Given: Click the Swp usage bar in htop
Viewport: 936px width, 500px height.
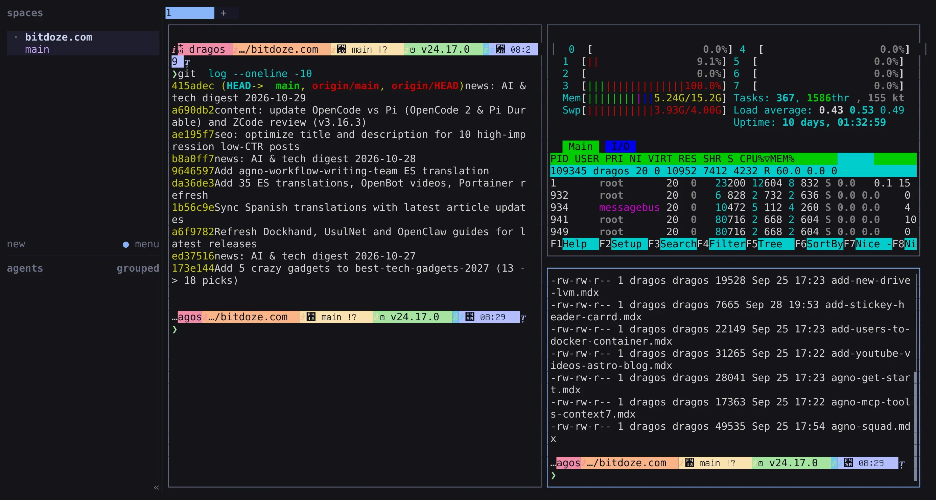Looking at the screenshot, I should (x=644, y=110).
